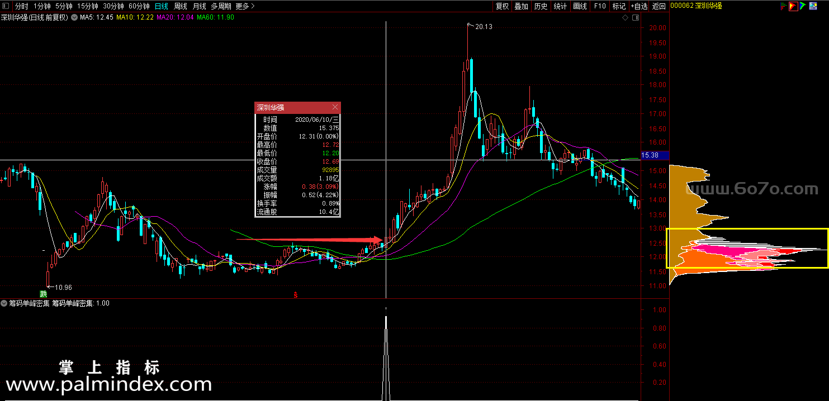Click the 筹码单峰密集: 1.00 indicator value
The image size is (829, 401).
coord(80,303)
